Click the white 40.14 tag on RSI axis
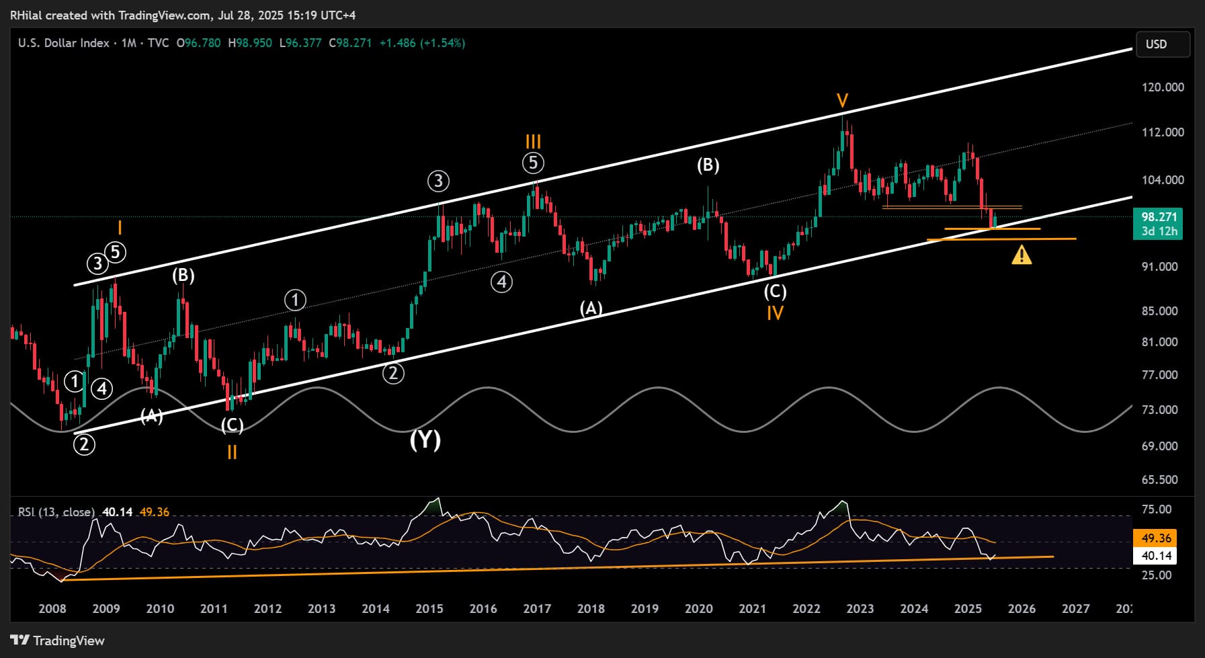Viewport: 1205px width, 658px height. tap(1157, 556)
